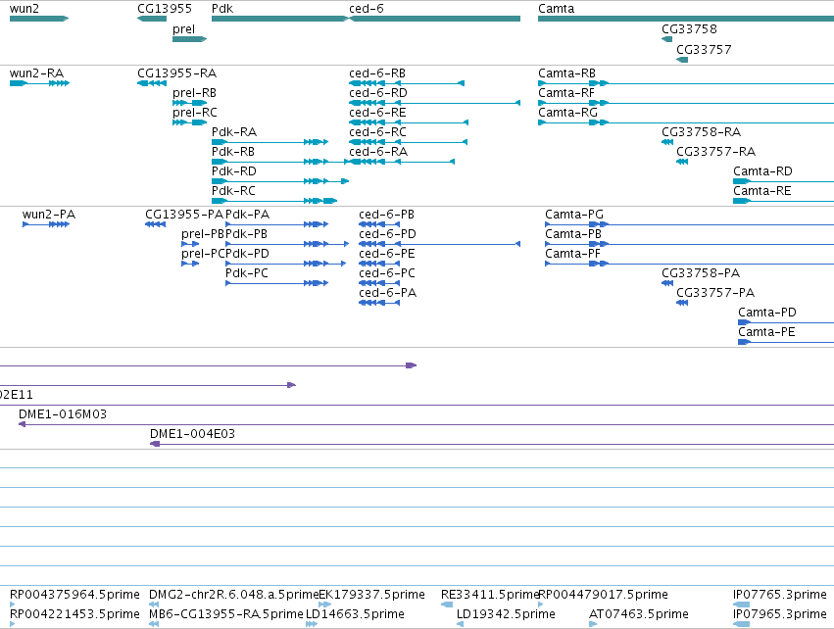Select the LD19342.5prime EST glyph
Screen dimensions: 834x629
click(460, 624)
